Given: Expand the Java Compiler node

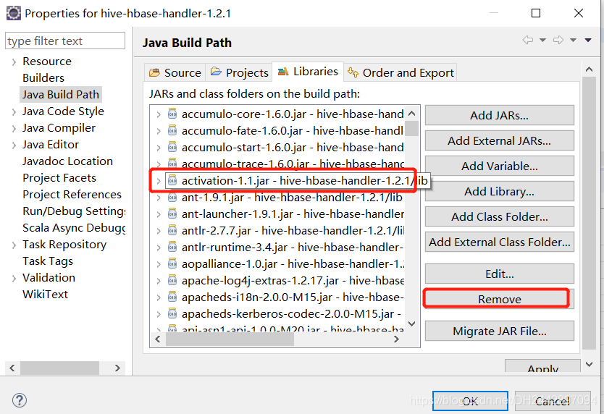Looking at the screenshot, I should [14, 129].
